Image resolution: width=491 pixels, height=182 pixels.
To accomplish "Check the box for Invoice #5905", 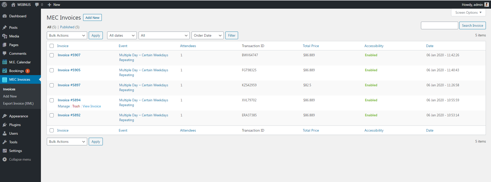I will click(x=52, y=70).
